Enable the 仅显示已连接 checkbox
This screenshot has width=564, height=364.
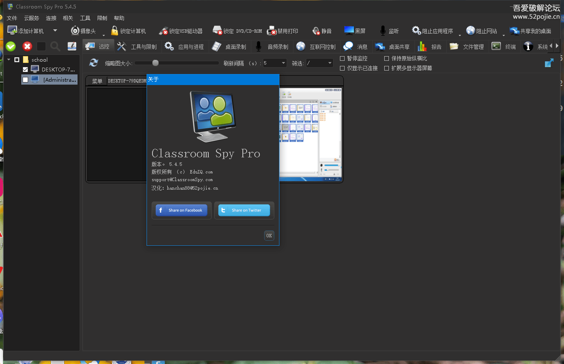(342, 68)
